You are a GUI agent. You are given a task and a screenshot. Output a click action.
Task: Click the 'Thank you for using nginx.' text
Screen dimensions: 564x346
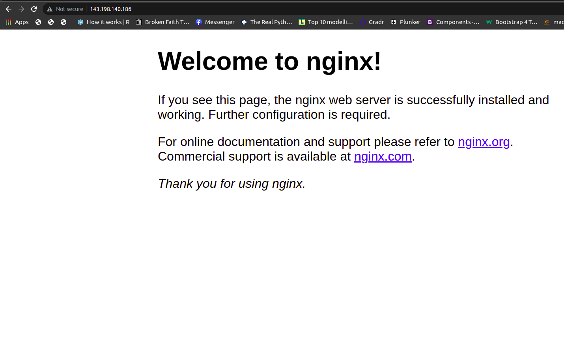pos(232,183)
